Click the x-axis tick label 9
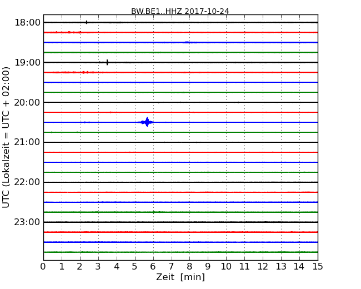The width and height of the screenshot is (361, 289). click(208, 266)
